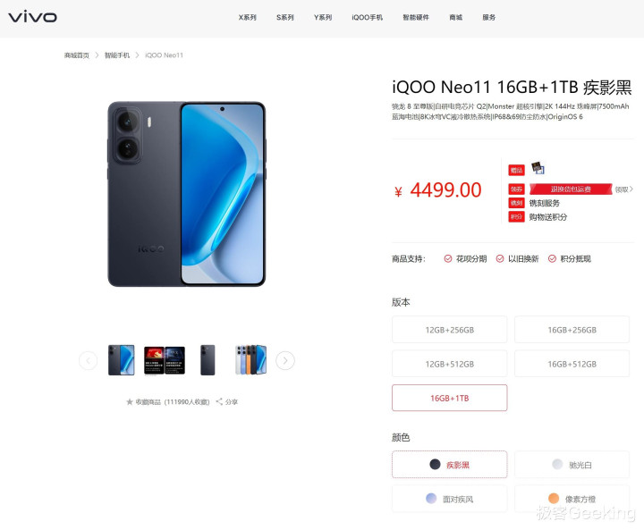
Task: Open the iQOO手机 menu
Action: click(368, 17)
